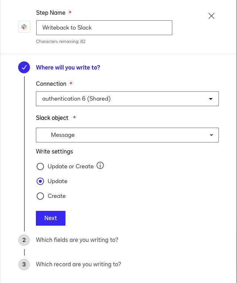Click the 'Slack object' label
This screenshot has width=237, height=283.
(x=52, y=118)
